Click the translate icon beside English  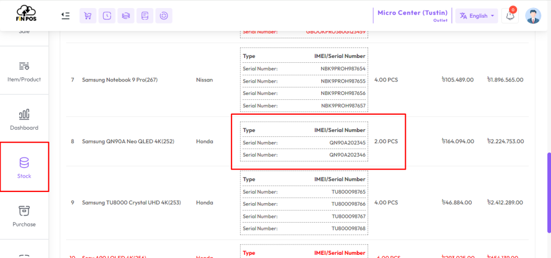coord(463,16)
